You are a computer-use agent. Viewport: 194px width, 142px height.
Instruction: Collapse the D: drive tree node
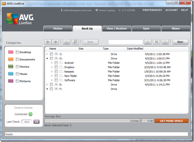[47, 58]
